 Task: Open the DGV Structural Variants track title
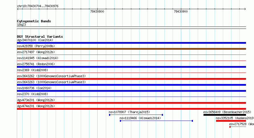40,37
